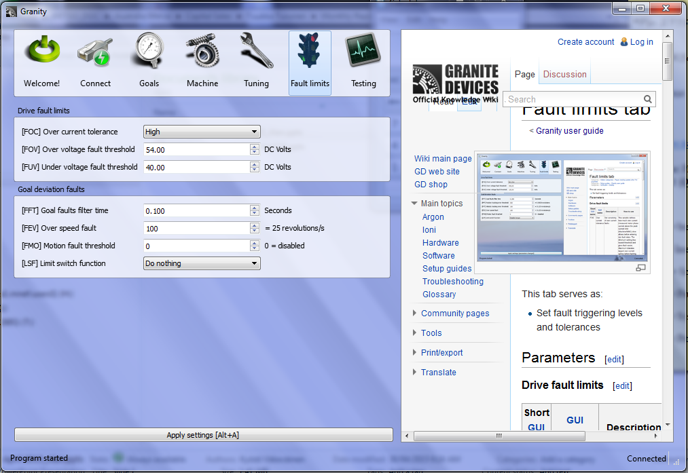This screenshot has height=473, width=688.
Task: Click edit link next to Parameters
Action: 614,360
